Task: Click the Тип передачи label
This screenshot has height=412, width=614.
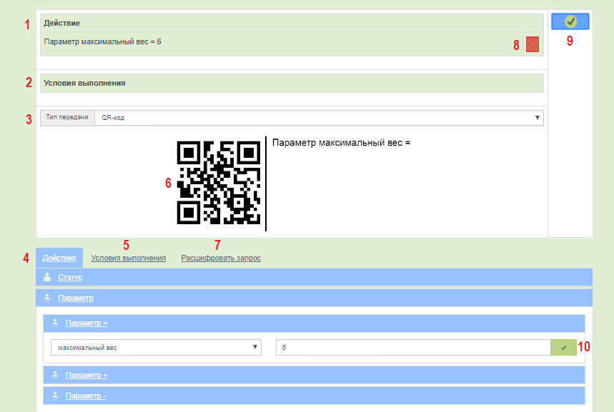Action: [67, 117]
